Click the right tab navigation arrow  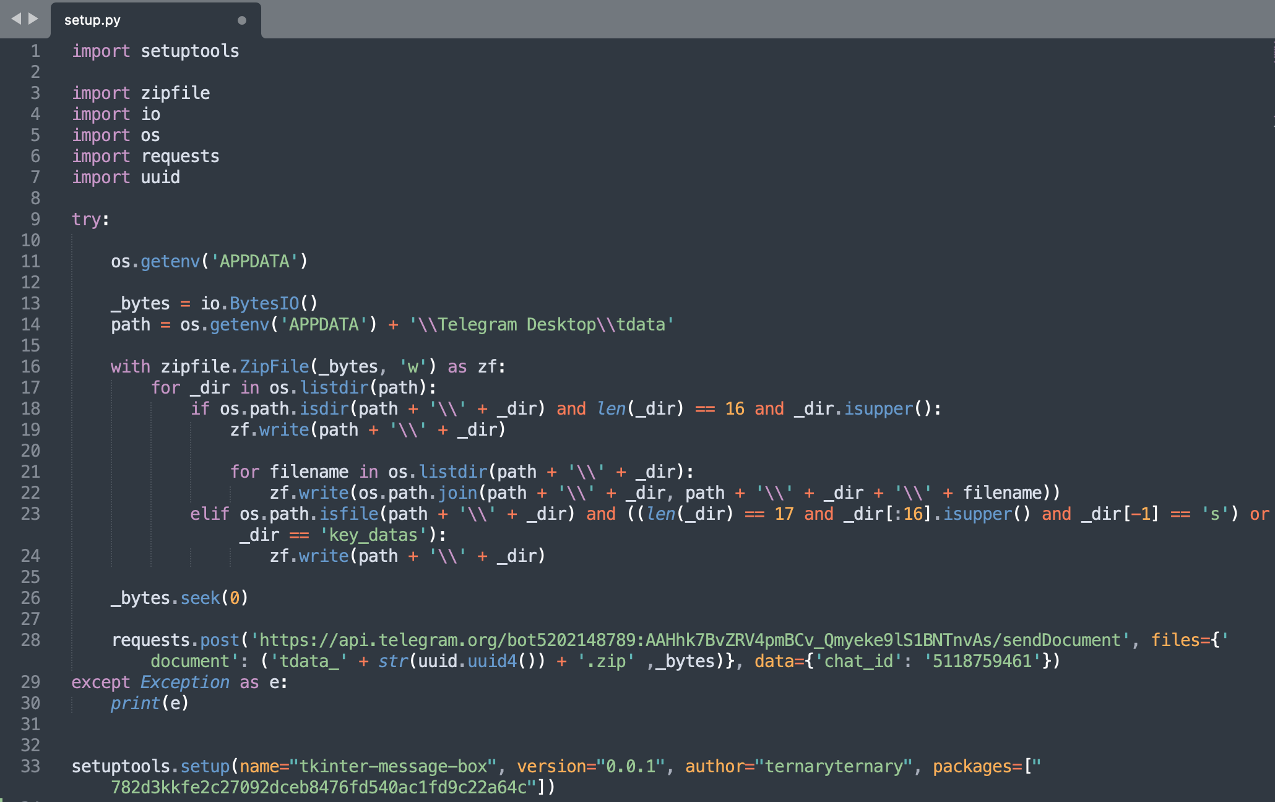33,19
